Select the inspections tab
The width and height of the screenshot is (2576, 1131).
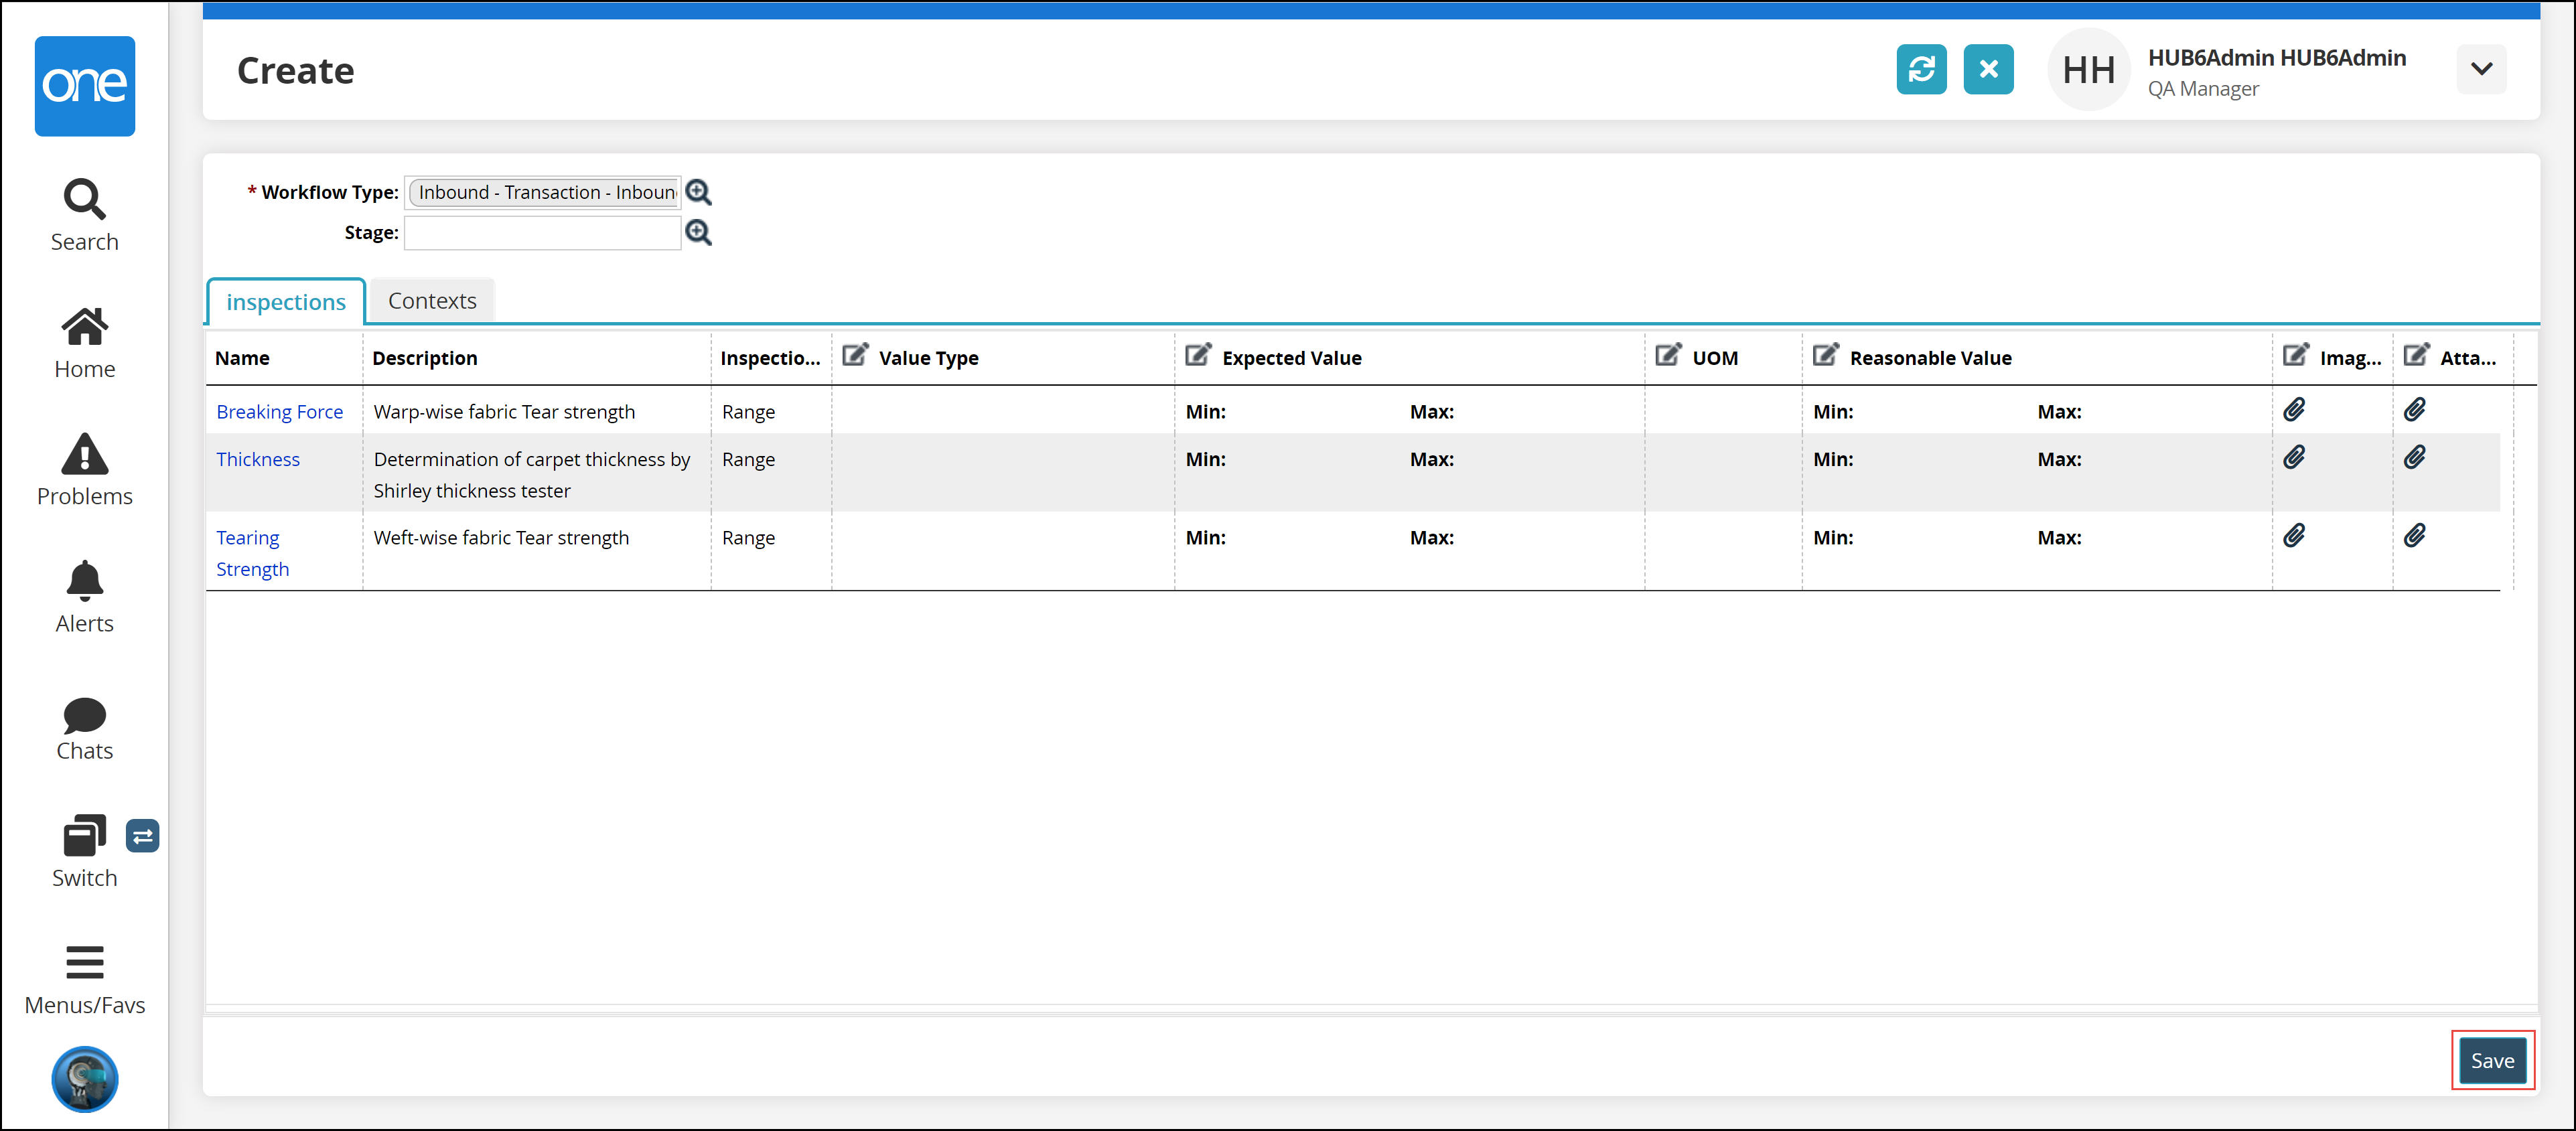coord(285,302)
